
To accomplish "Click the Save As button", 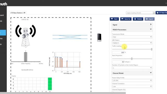I will [126, 19].
